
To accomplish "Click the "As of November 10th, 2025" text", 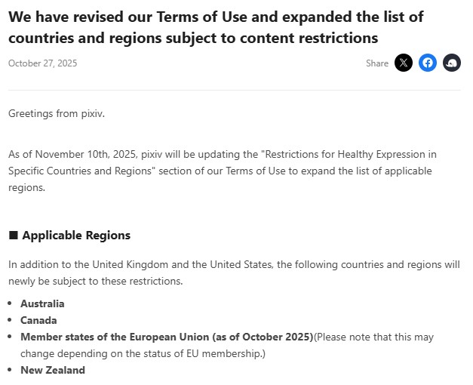I will [x=73, y=154].
